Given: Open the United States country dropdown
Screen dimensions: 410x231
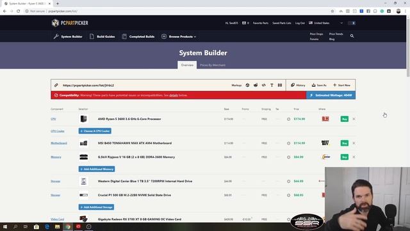Looking at the screenshot, I should coord(326,23).
